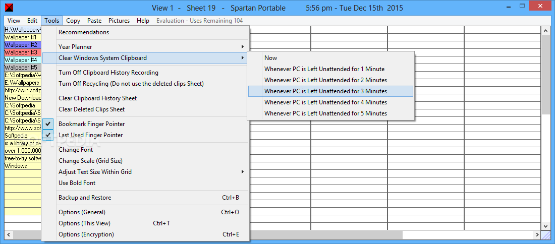Click the vertical scrollbar up arrow

[546, 30]
